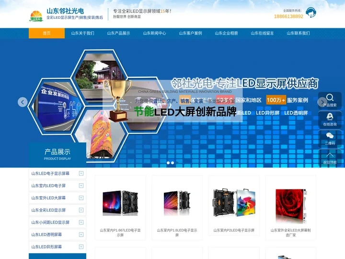Open 山东新闻中心 menu item
345x259 pixels.
(154, 33)
